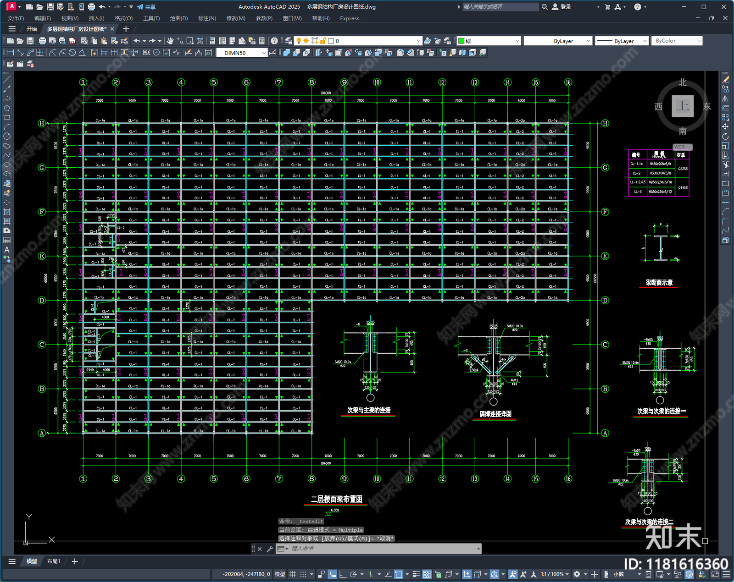Open the QuickCalc calculator icon

(262, 41)
